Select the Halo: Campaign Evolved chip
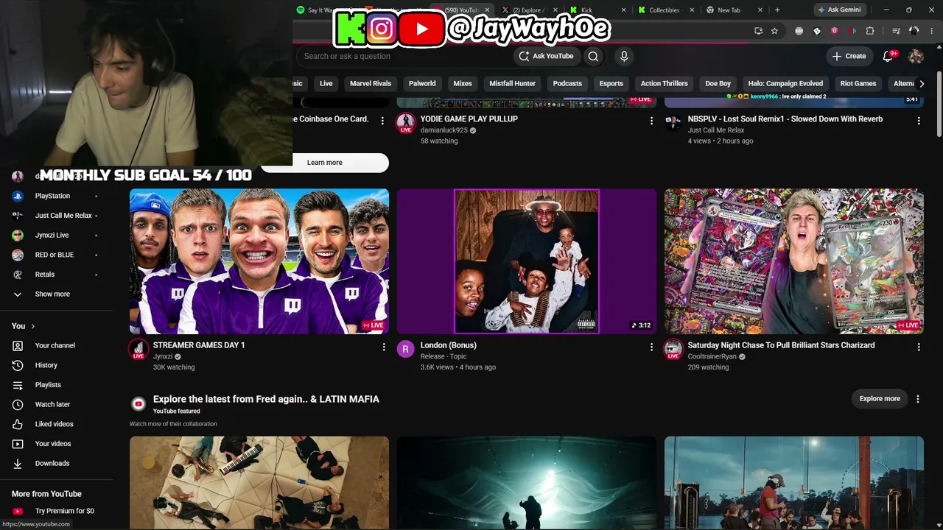Screen dimensions: 943x530 785,83
